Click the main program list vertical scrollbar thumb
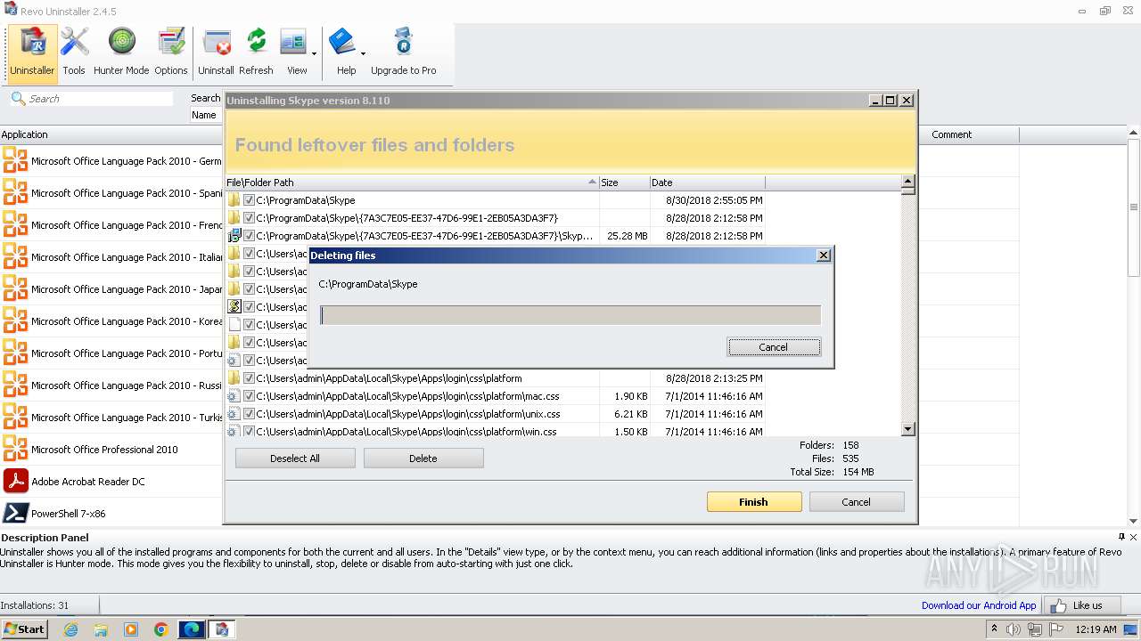Screen dimensions: 1141x641 click(1134, 207)
